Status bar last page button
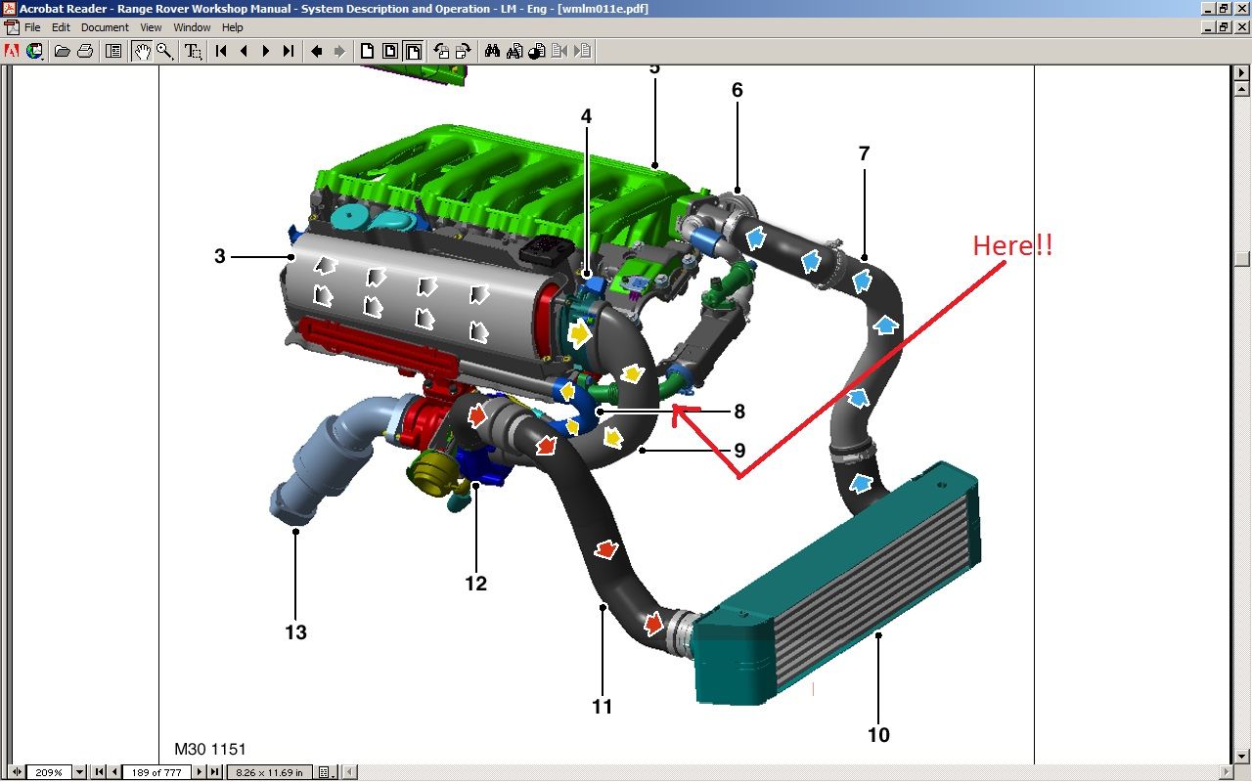The width and height of the screenshot is (1252, 782). [x=214, y=772]
